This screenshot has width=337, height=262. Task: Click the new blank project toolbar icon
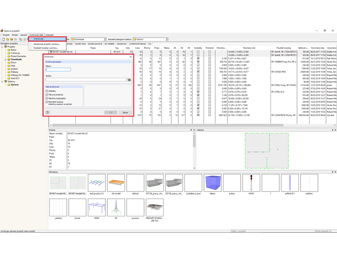4,39
